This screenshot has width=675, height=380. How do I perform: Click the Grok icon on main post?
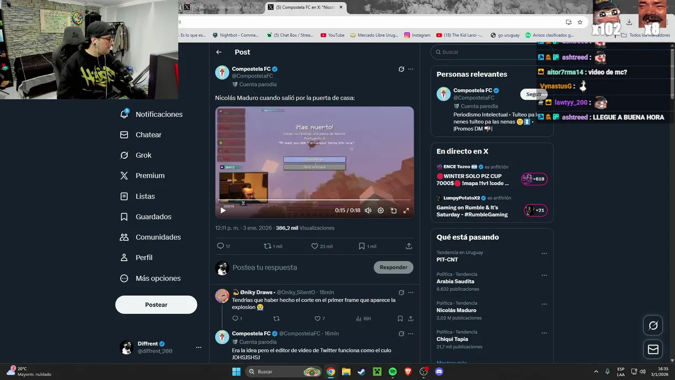tap(401, 69)
